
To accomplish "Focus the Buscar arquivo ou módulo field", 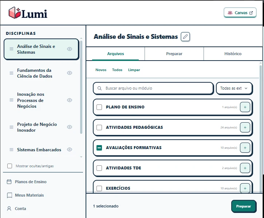I will (x=153, y=88).
